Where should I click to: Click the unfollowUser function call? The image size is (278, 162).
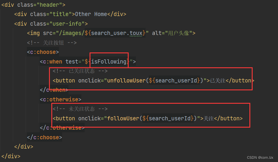126,80
